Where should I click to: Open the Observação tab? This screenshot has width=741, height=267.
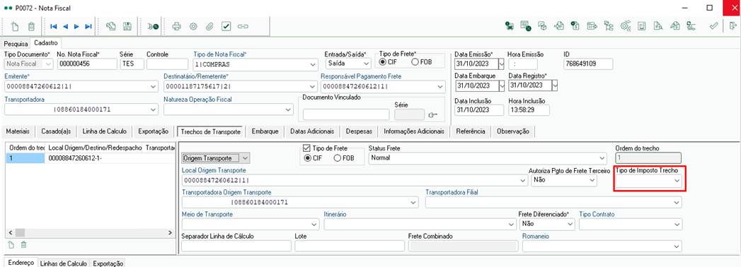coord(512,131)
